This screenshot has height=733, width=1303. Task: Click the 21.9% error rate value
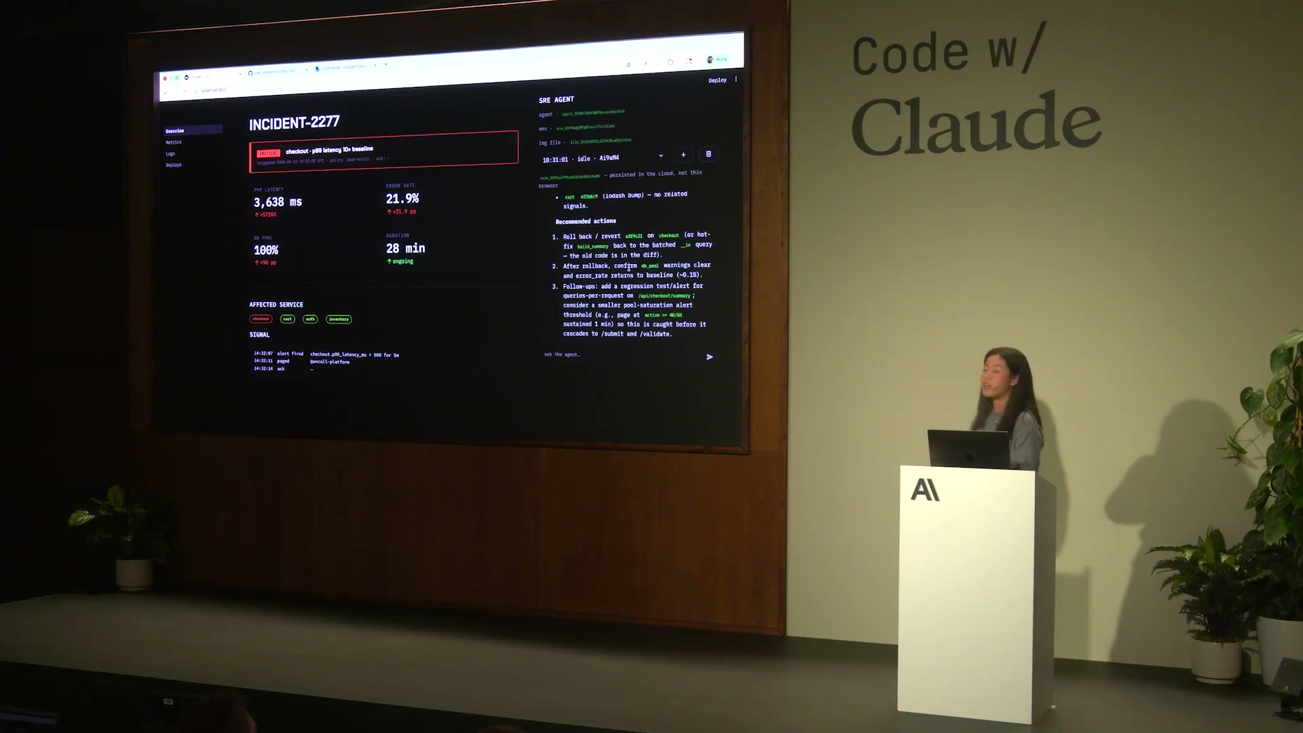click(x=402, y=199)
